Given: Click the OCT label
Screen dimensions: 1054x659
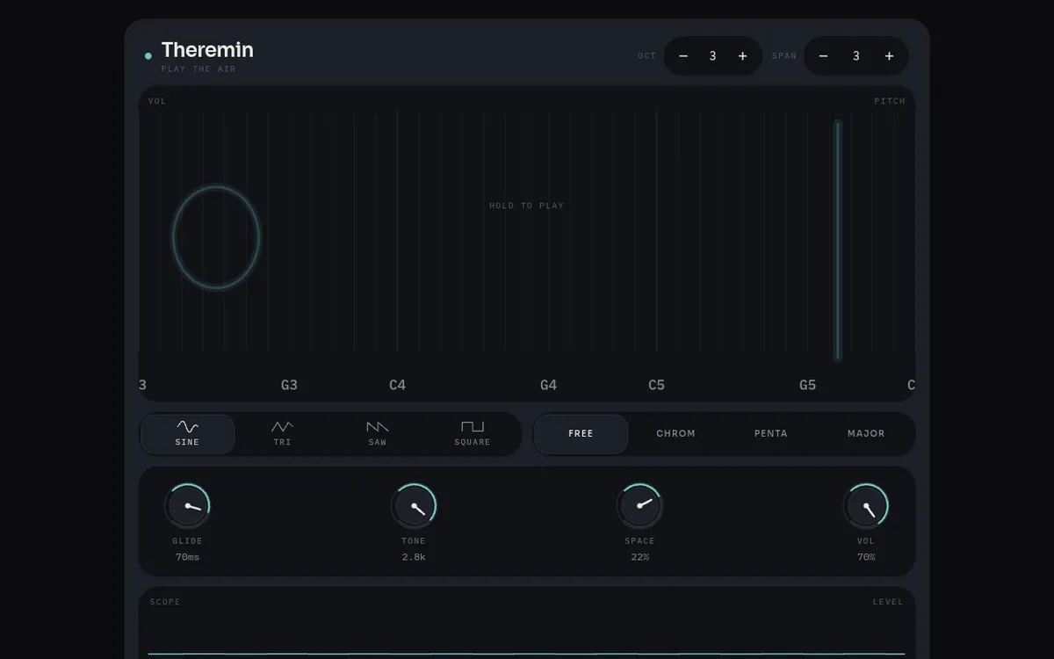Looking at the screenshot, I should (647, 56).
